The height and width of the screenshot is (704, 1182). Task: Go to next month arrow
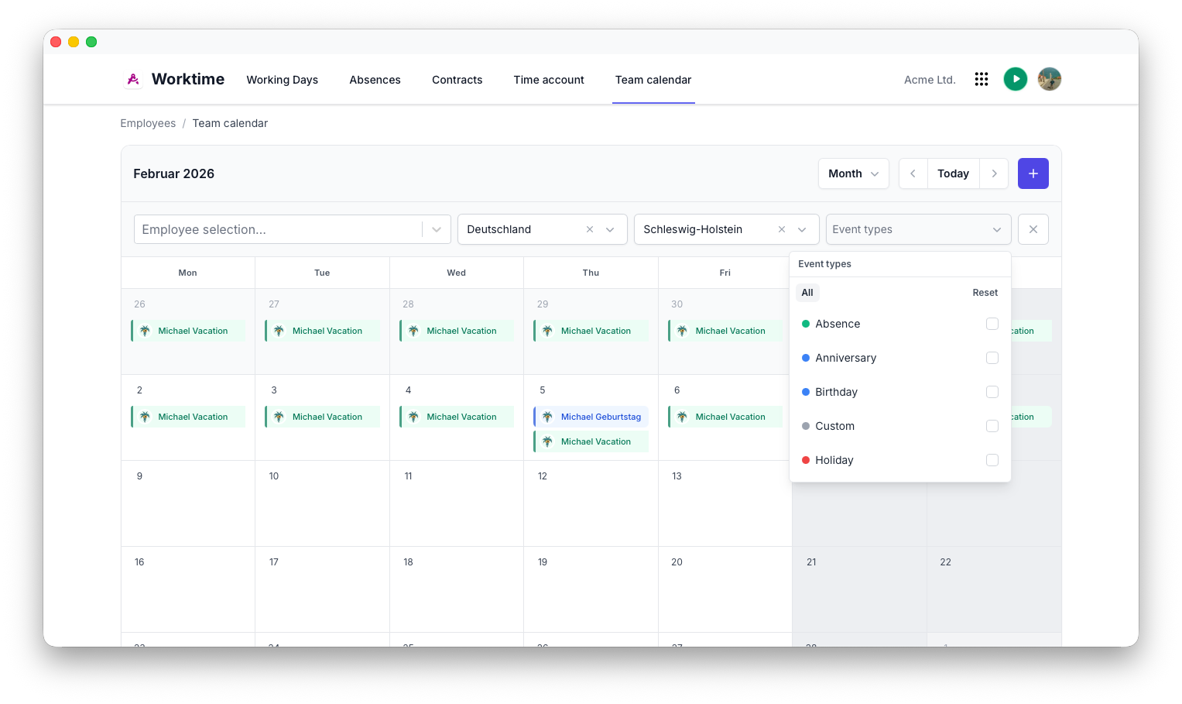coord(994,173)
